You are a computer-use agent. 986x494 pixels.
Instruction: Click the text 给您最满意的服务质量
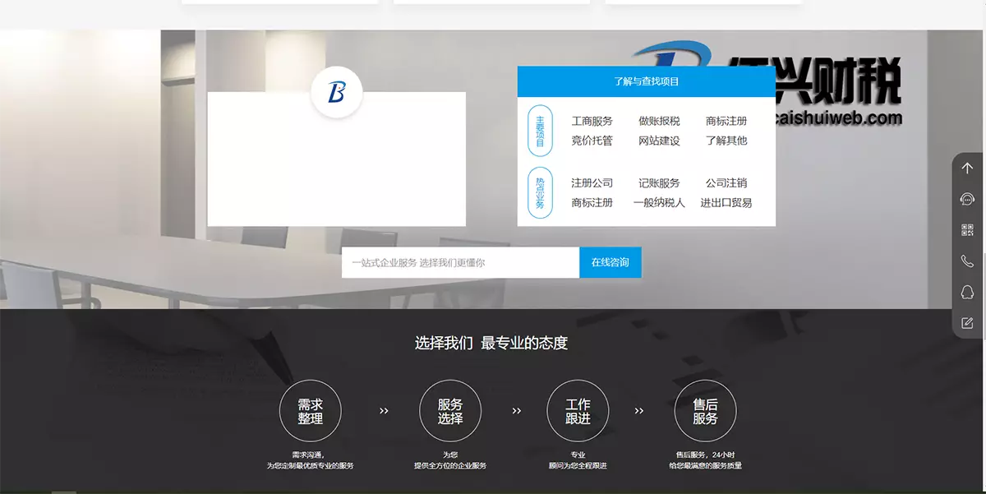[x=705, y=465]
